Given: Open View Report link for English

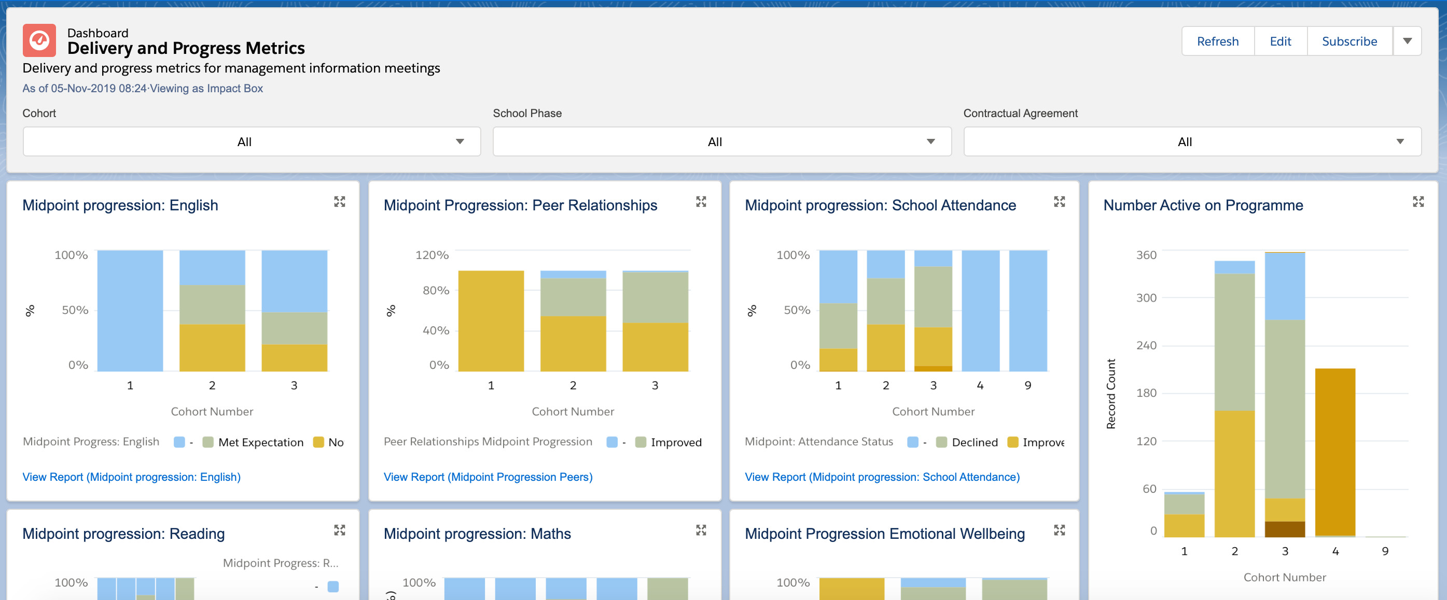Looking at the screenshot, I should pyautogui.click(x=131, y=477).
